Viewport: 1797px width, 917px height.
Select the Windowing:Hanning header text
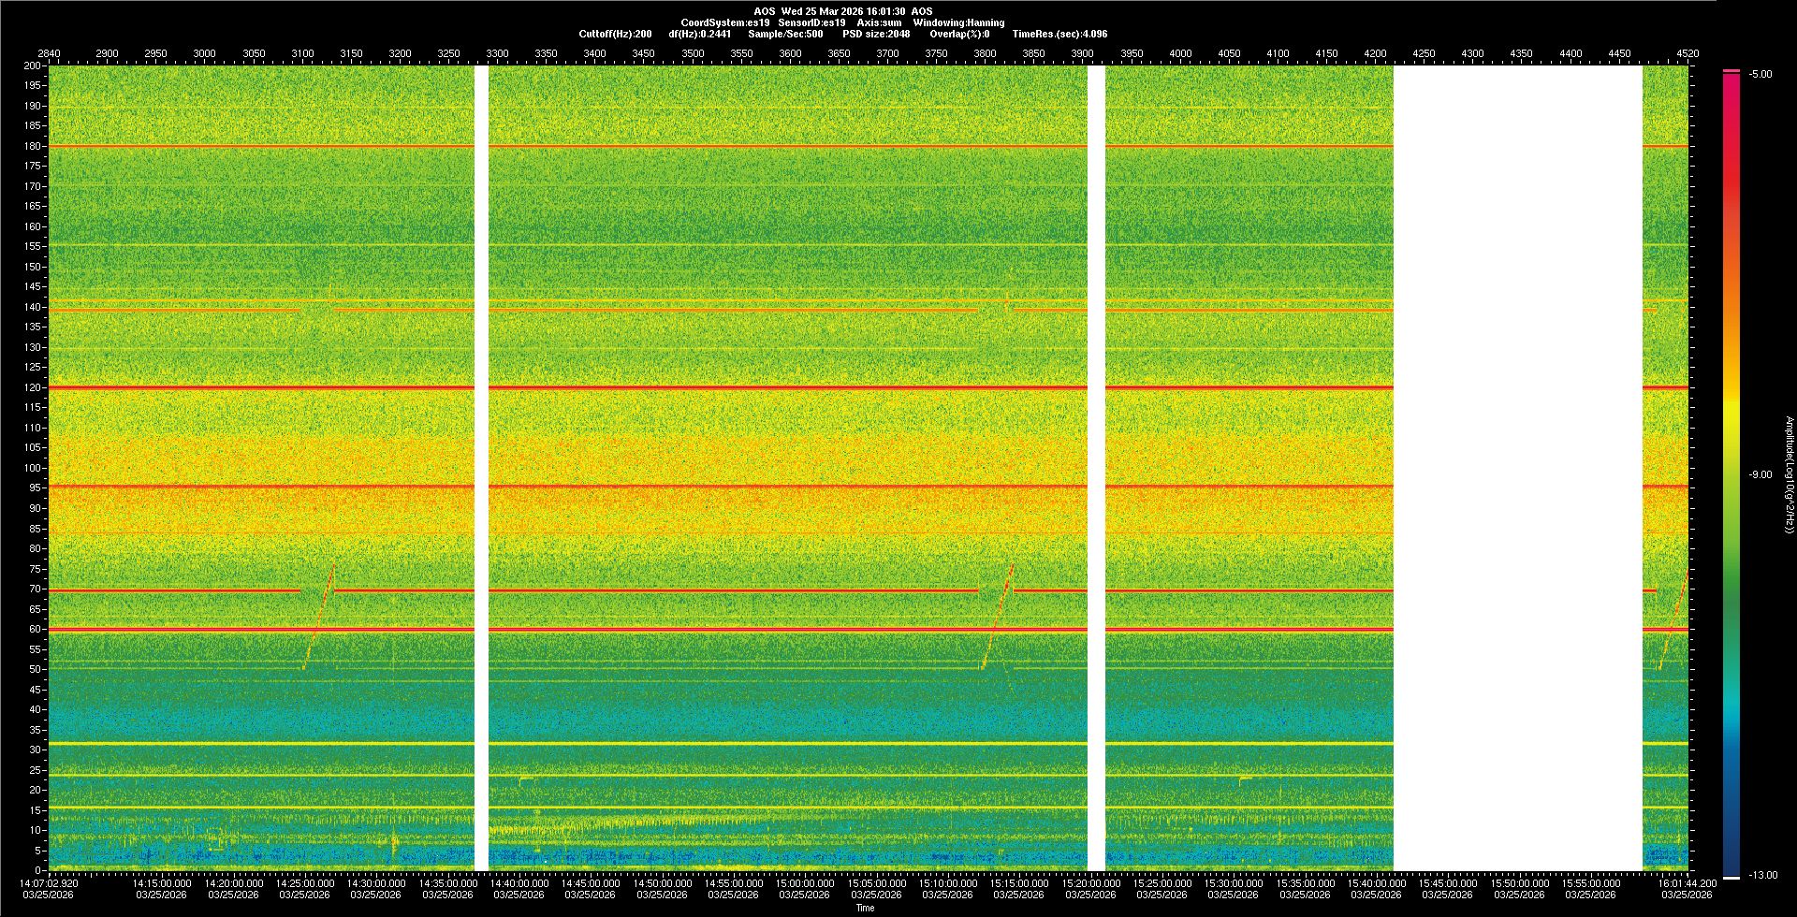(x=958, y=22)
